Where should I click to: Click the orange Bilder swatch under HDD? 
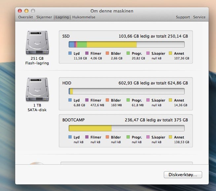click(107, 100)
